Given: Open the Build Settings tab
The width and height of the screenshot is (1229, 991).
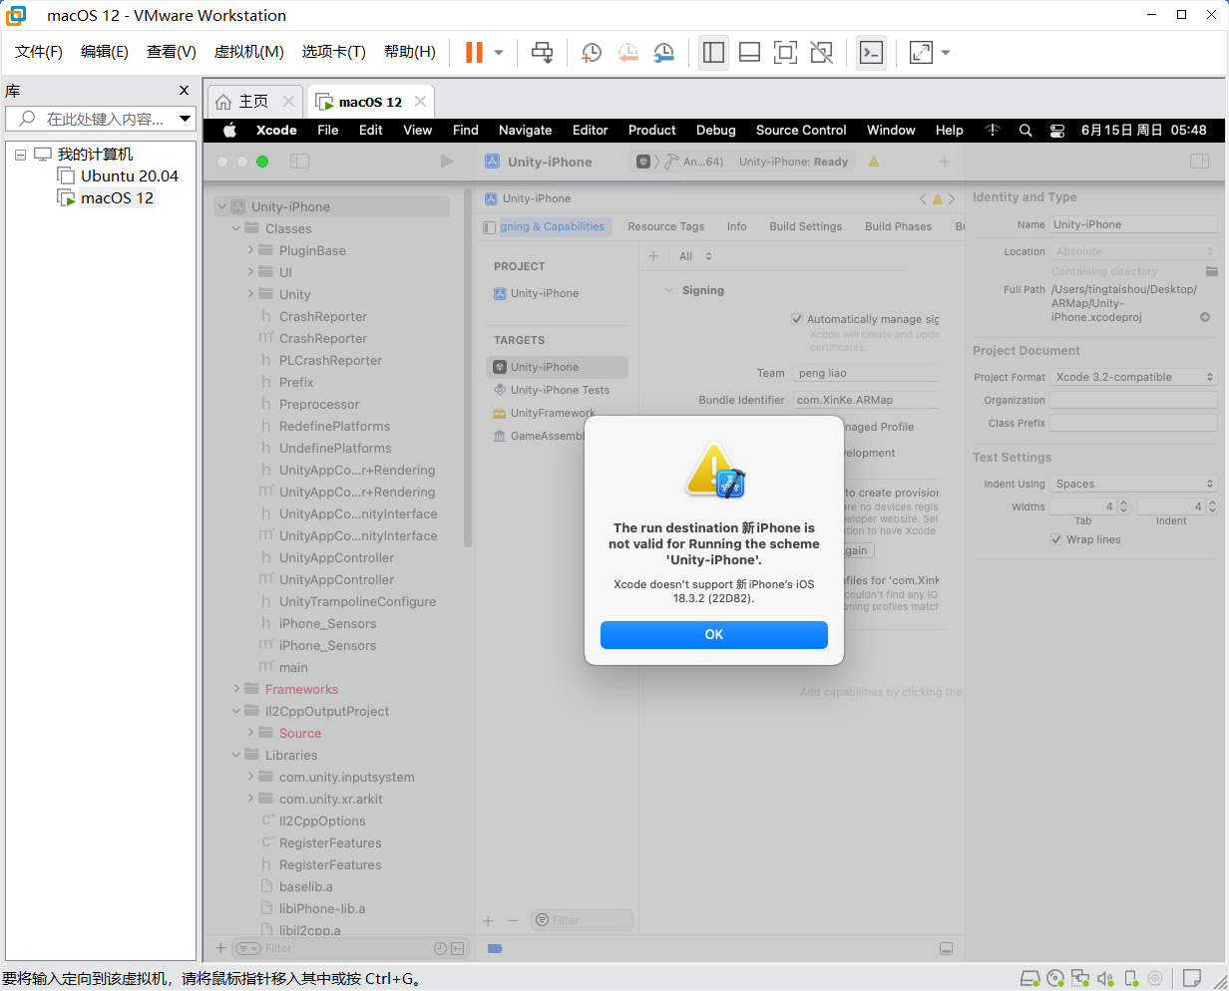Looking at the screenshot, I should click(x=806, y=226).
